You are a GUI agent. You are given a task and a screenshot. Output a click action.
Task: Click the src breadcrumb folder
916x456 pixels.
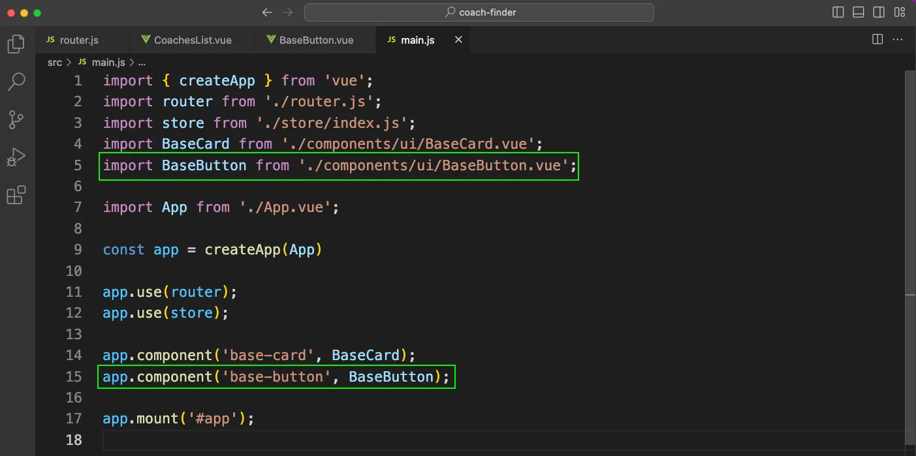(55, 63)
